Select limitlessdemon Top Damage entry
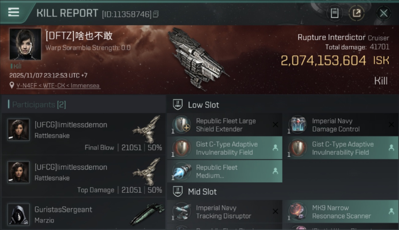Viewport: 399px width, 230px height. 83,176
